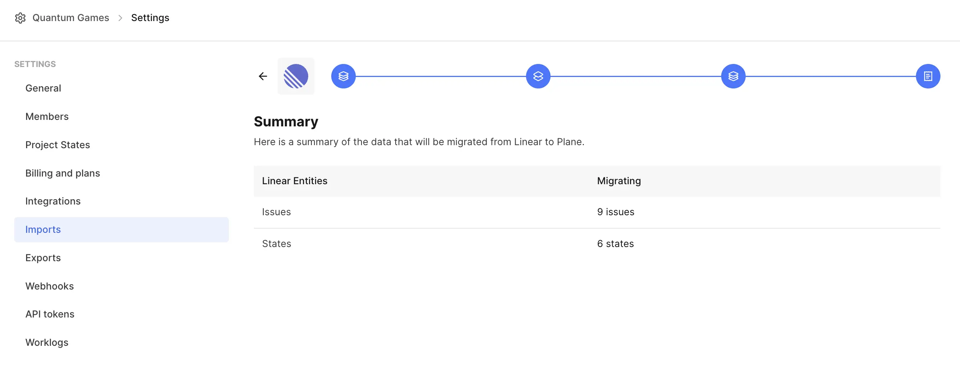
Task: Click the settings gear icon in breadcrumb
Action: point(20,18)
